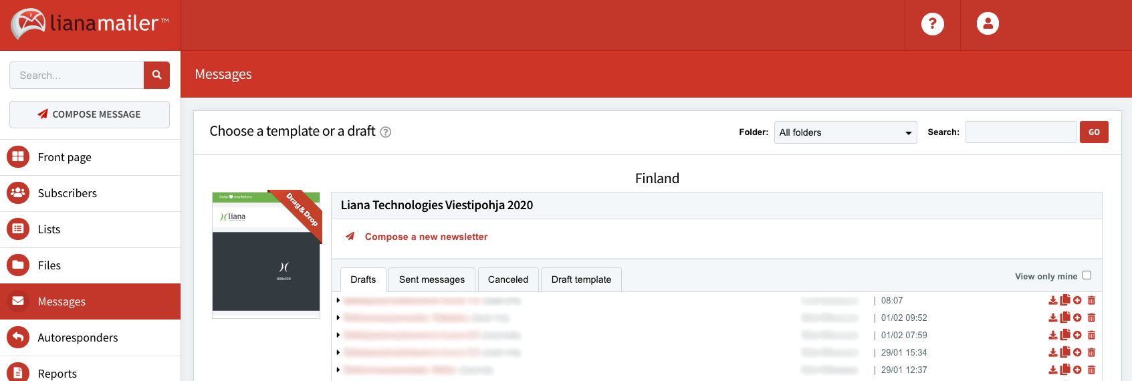This screenshot has width=1132, height=381.
Task: Enable the View only mine checkbox
Action: (x=1087, y=275)
